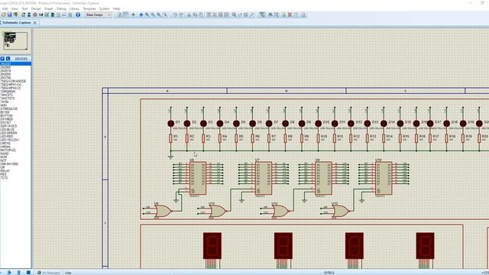489x275 pixels.
Task: Cut selection with the scissors icon
Action: click(189, 15)
